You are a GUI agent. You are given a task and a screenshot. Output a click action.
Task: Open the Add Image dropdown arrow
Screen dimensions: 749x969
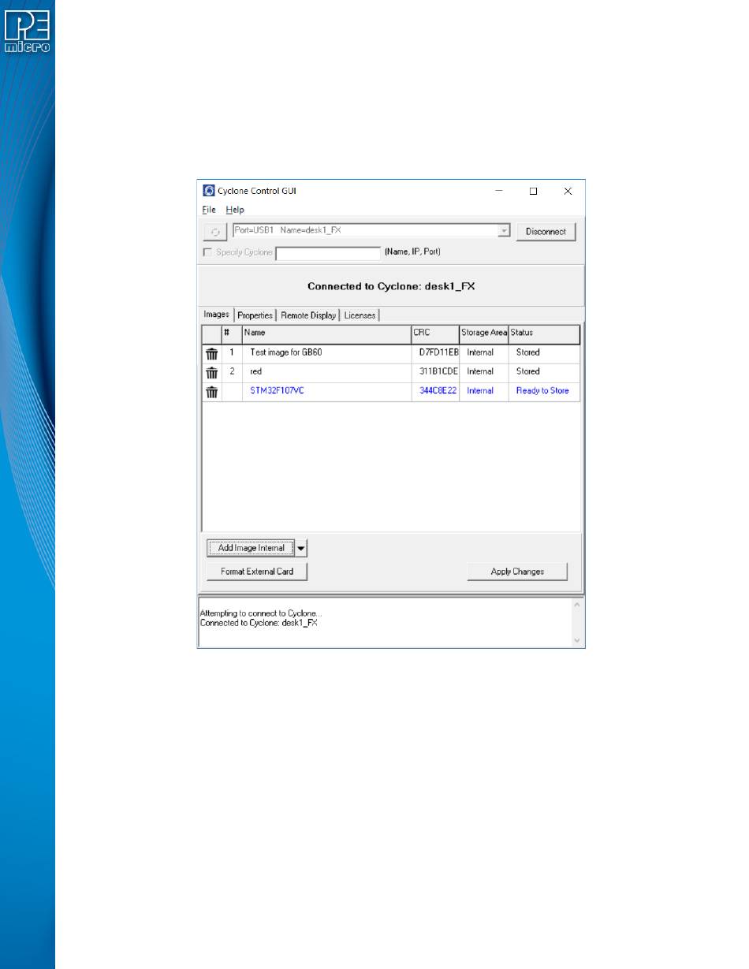point(301,549)
